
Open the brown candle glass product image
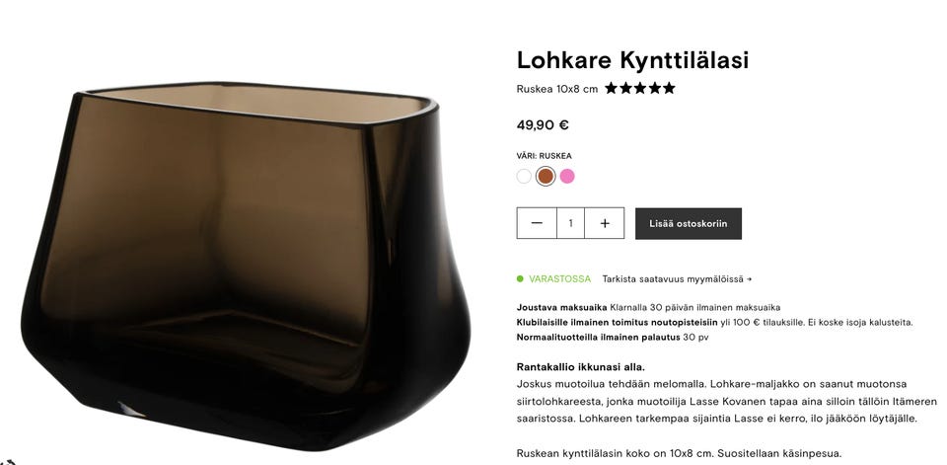pyautogui.click(x=246, y=266)
